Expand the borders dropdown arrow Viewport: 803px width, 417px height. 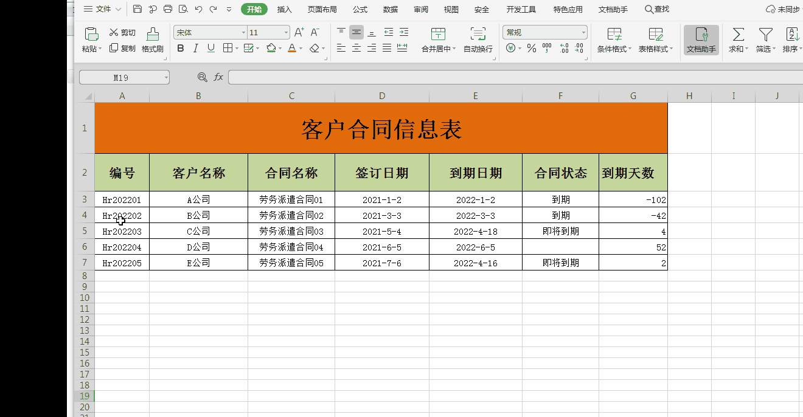pos(237,48)
